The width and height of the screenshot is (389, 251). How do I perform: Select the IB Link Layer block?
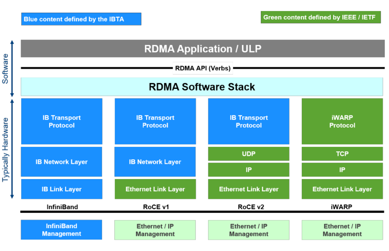pyautogui.click(x=62, y=189)
